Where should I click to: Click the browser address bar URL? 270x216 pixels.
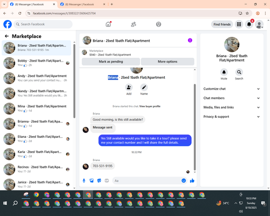click(x=64, y=13)
